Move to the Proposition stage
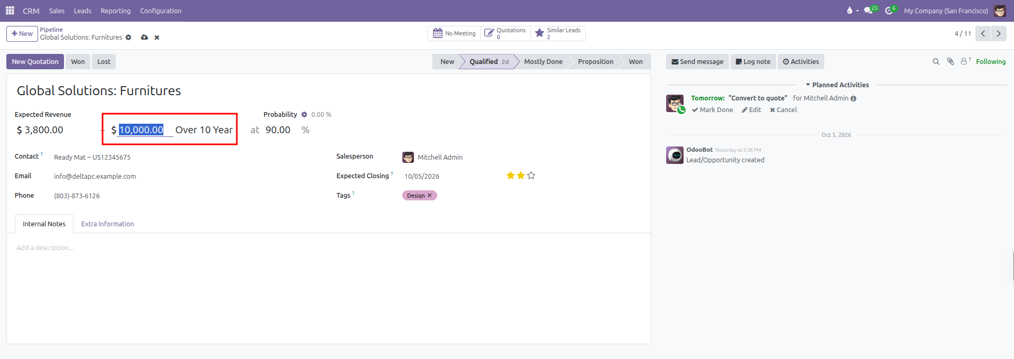The height and width of the screenshot is (359, 1014). point(595,62)
